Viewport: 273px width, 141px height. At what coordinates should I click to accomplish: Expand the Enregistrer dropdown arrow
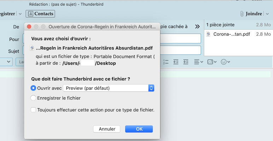(x=20, y=14)
